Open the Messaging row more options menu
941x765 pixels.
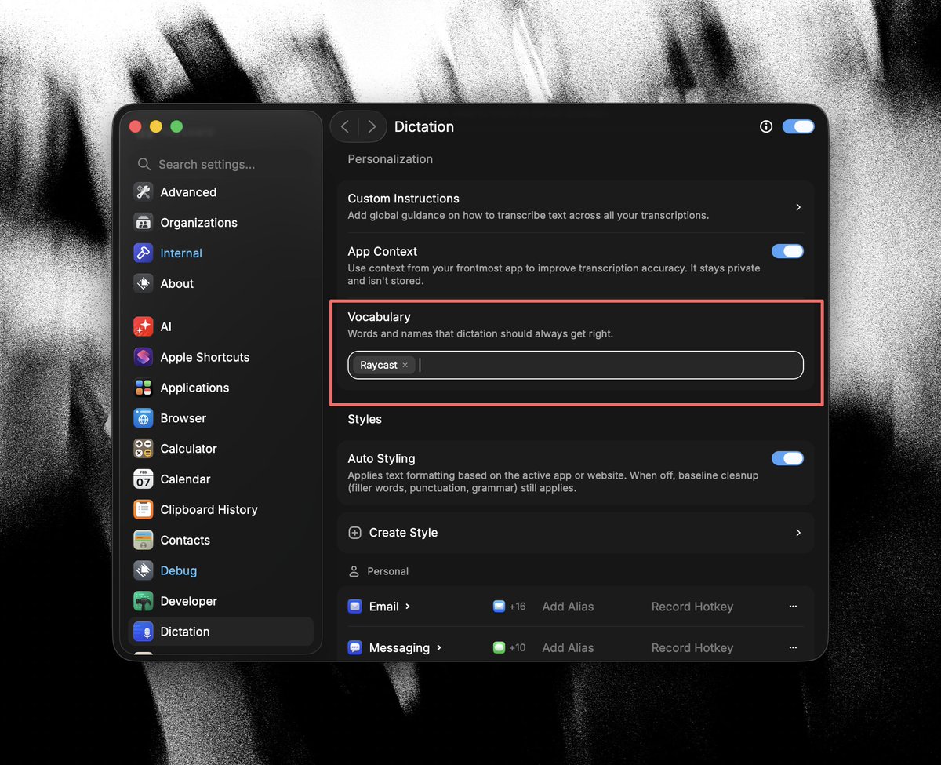[x=793, y=648]
